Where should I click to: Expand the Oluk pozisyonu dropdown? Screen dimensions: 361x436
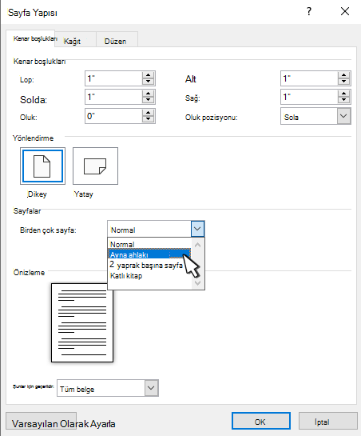[343, 116]
